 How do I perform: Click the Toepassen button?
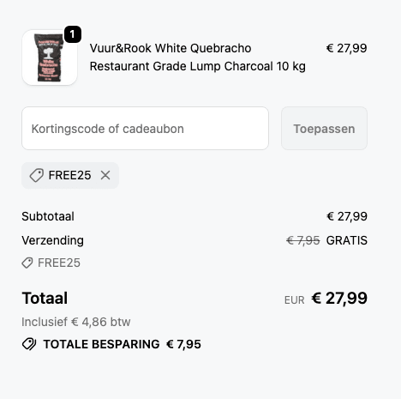pyautogui.click(x=324, y=129)
